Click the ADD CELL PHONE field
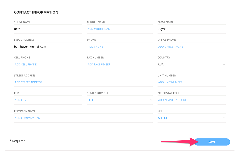Image resolution: width=240 pixels, height=156 pixels. (x=26, y=64)
